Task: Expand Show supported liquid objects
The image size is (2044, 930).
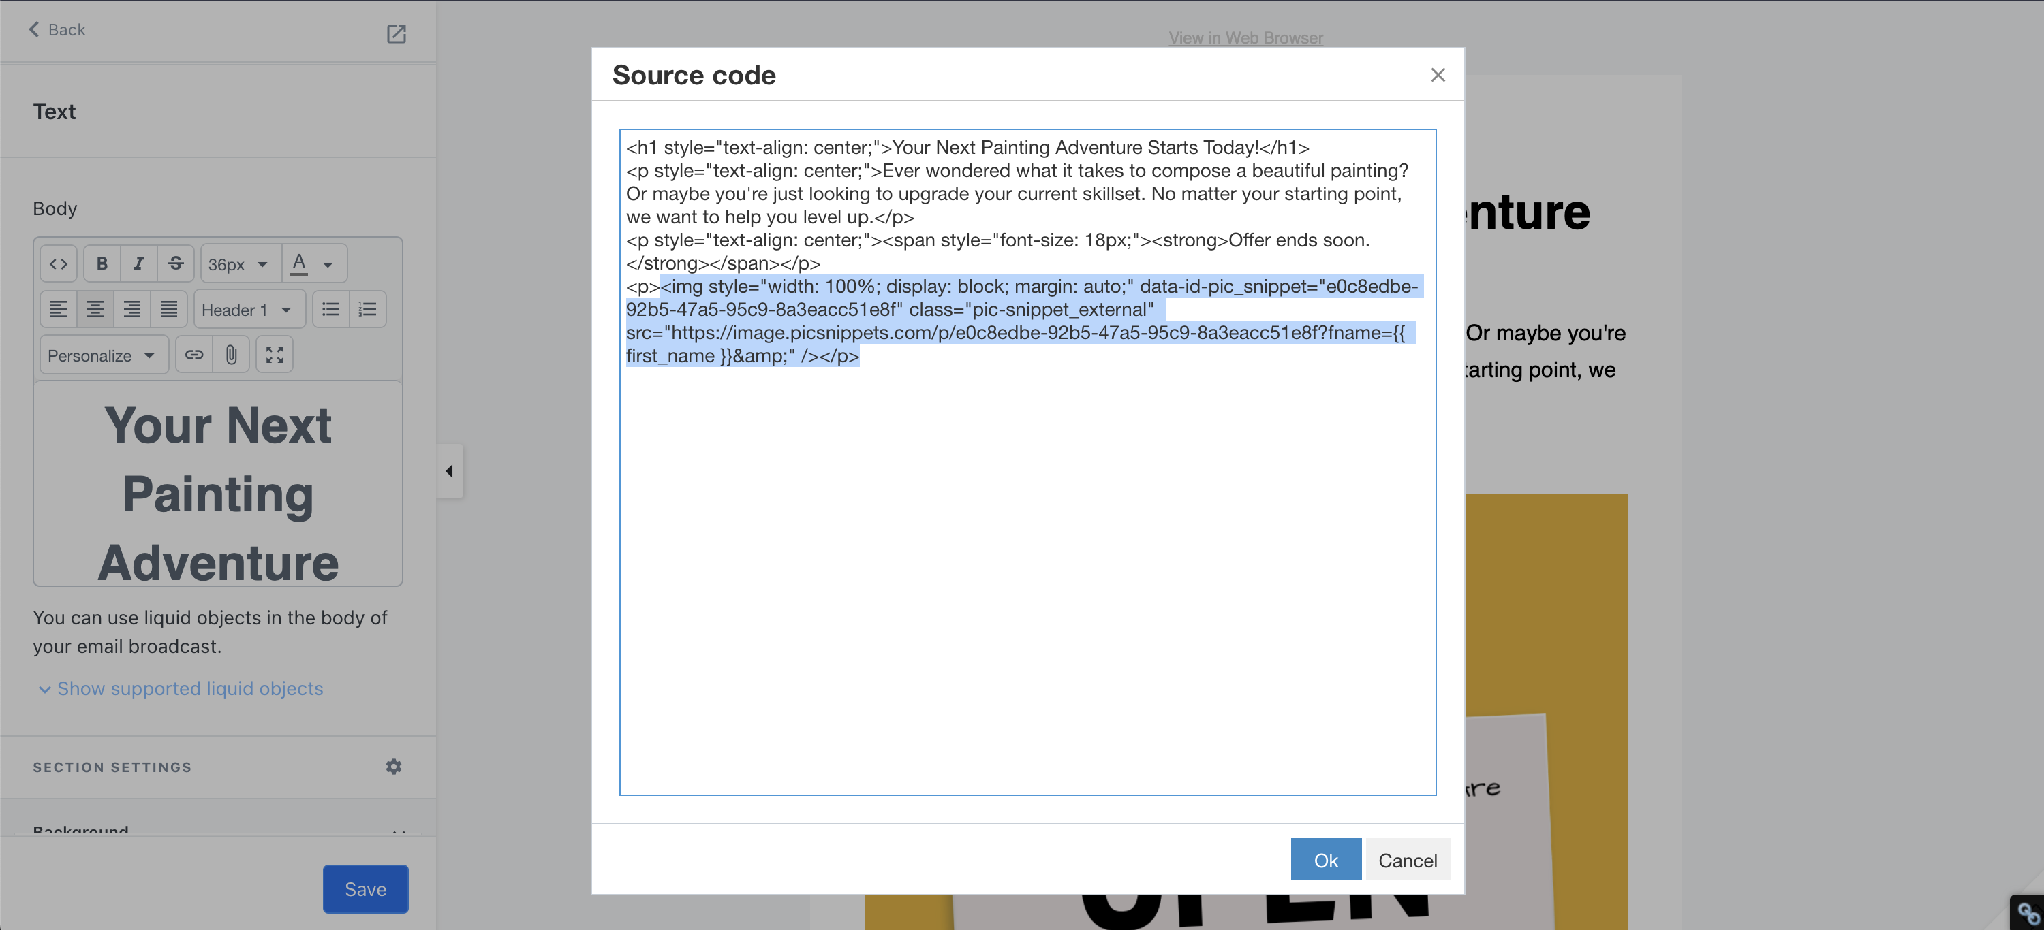Action: click(189, 688)
